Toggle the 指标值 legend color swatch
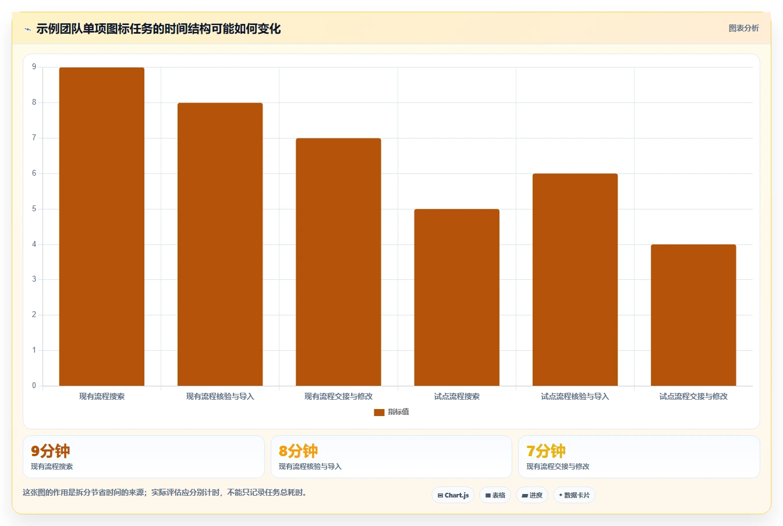 [379, 412]
